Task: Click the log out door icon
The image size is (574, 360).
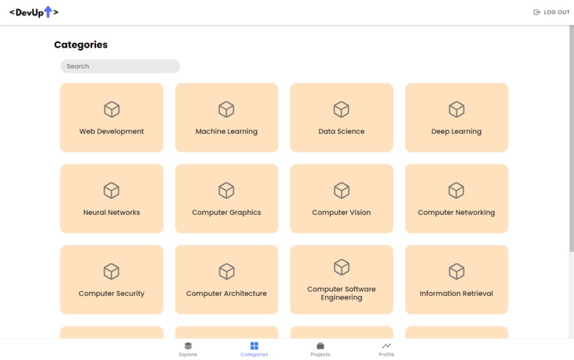Action: tap(537, 12)
